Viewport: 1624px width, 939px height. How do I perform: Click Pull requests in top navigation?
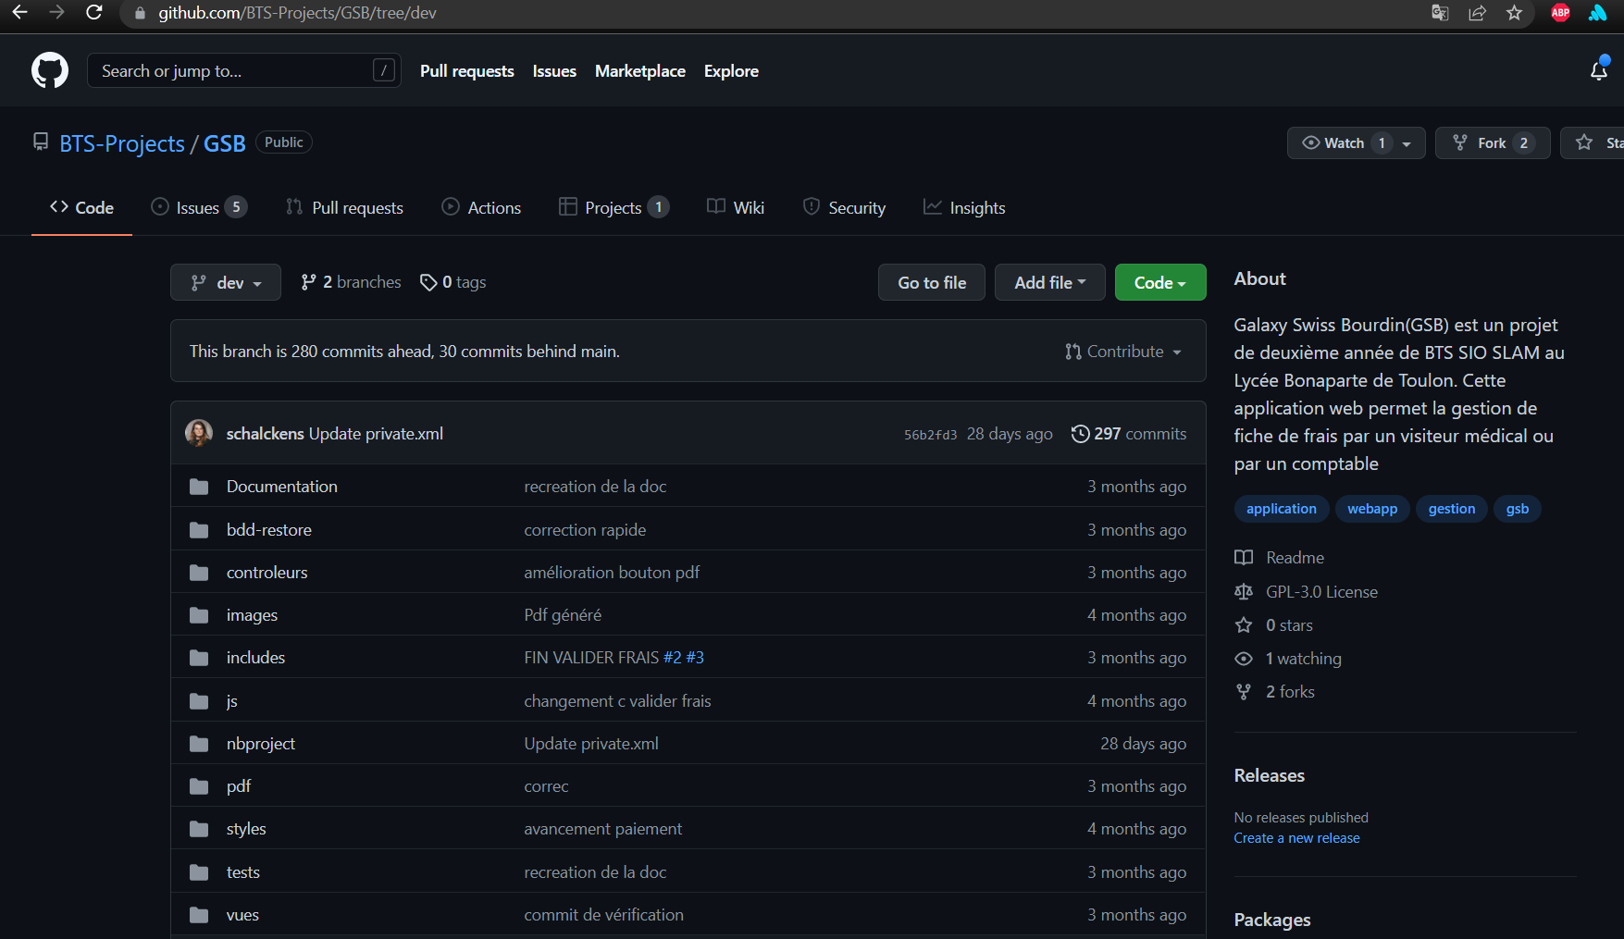click(467, 71)
